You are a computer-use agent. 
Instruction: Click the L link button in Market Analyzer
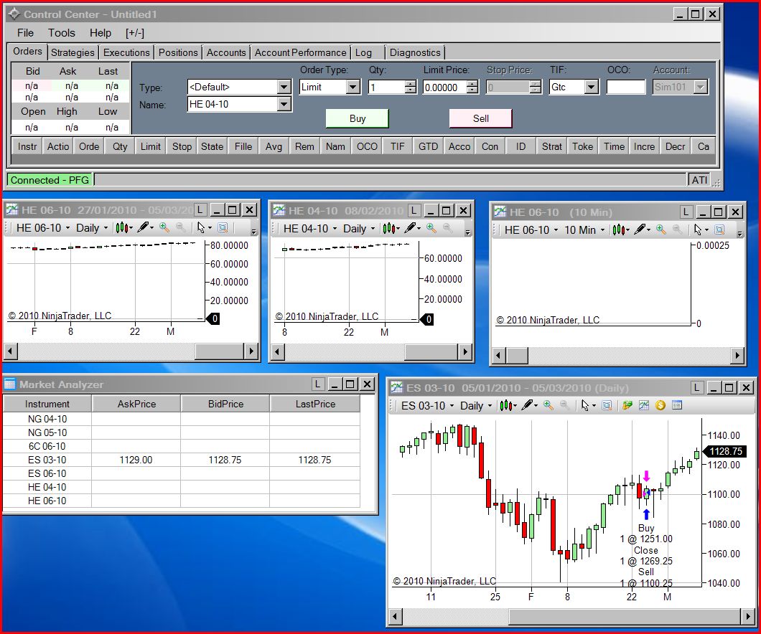(x=317, y=384)
